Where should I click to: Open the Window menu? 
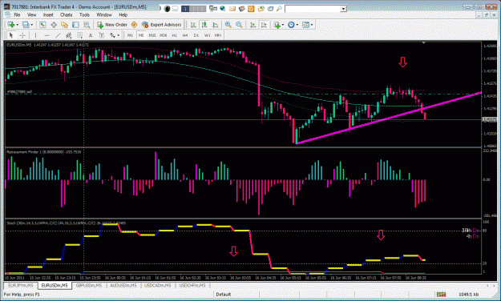coord(104,14)
